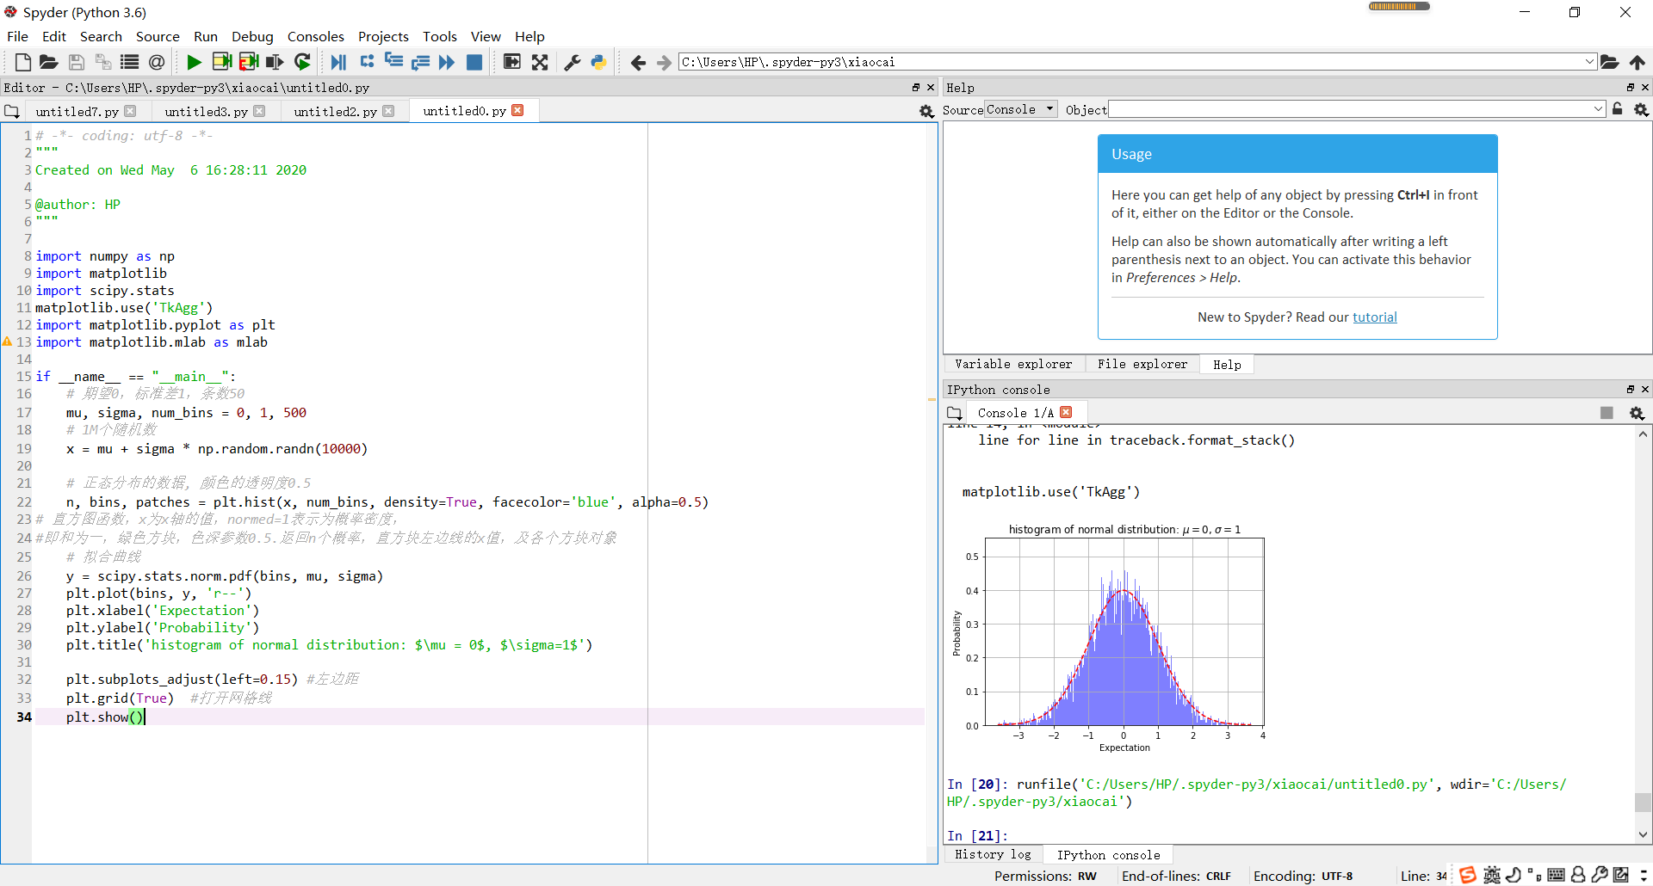Viewport: 1653px width, 886px height.
Task: Open the PYTHONPATH manager Python icon
Action: (598, 62)
